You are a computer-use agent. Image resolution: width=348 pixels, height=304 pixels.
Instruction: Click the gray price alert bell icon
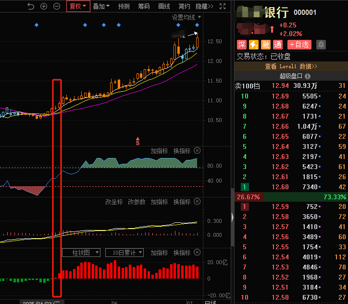(x=321, y=45)
